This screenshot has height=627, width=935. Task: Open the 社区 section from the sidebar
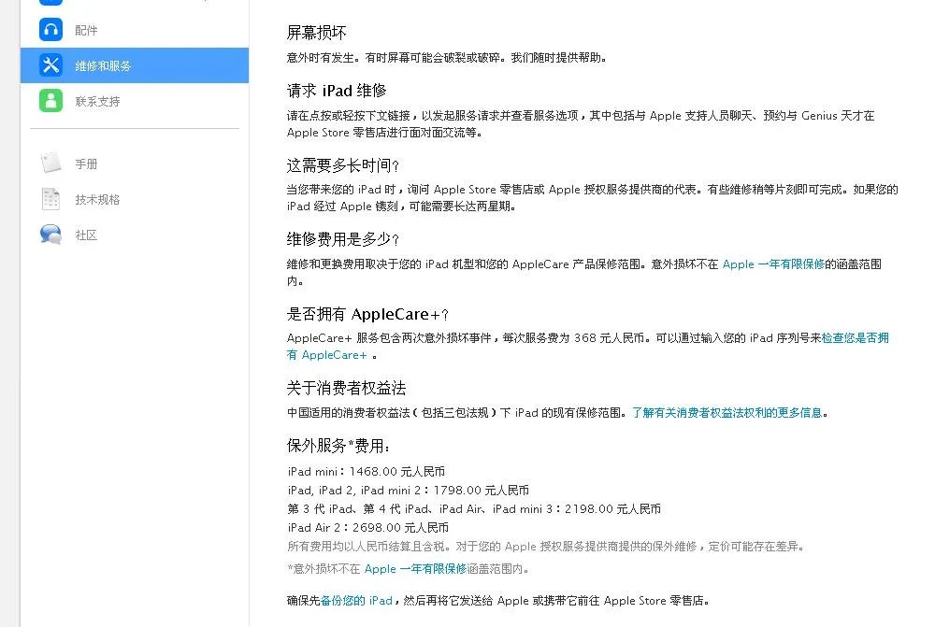pyautogui.click(x=86, y=235)
